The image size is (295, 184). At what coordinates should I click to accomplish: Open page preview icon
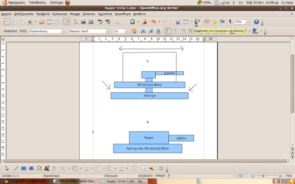(x=91, y=22)
